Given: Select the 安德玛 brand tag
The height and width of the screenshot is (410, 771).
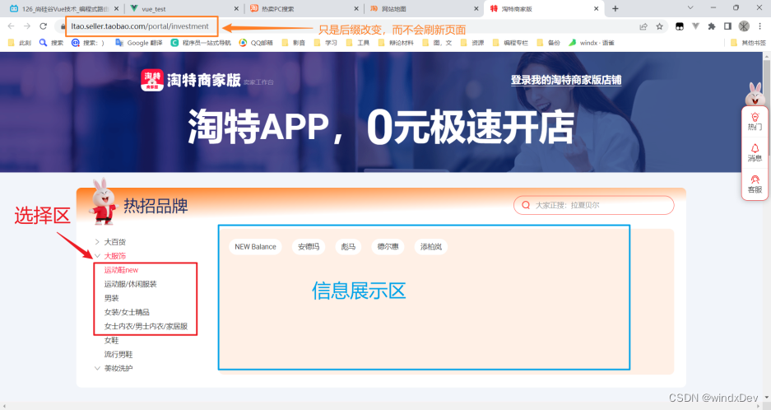Looking at the screenshot, I should click(309, 247).
